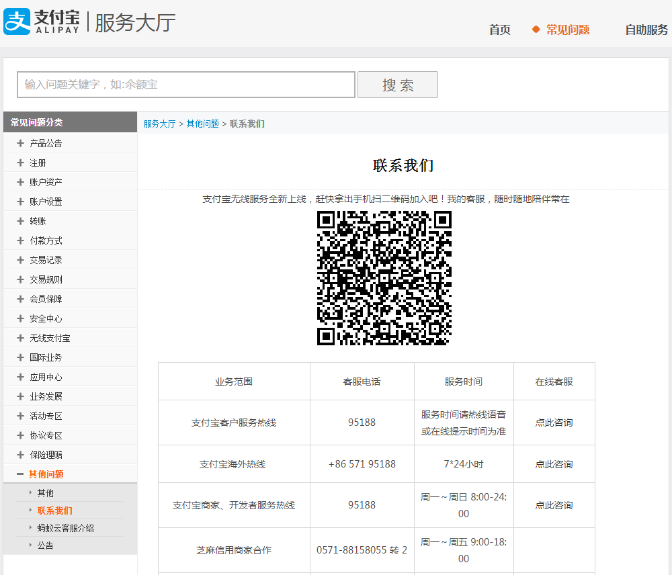Select the 无线支付宝 category label

[50, 338]
